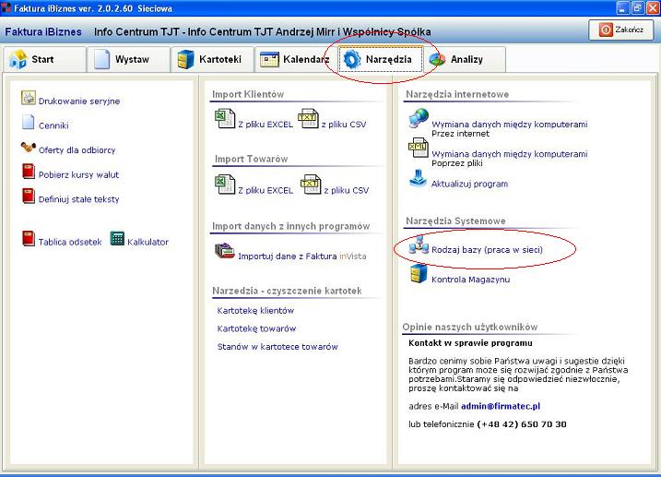Click the Aktualizuj program download icon
Screen dimensions: 661x477
tap(418, 178)
